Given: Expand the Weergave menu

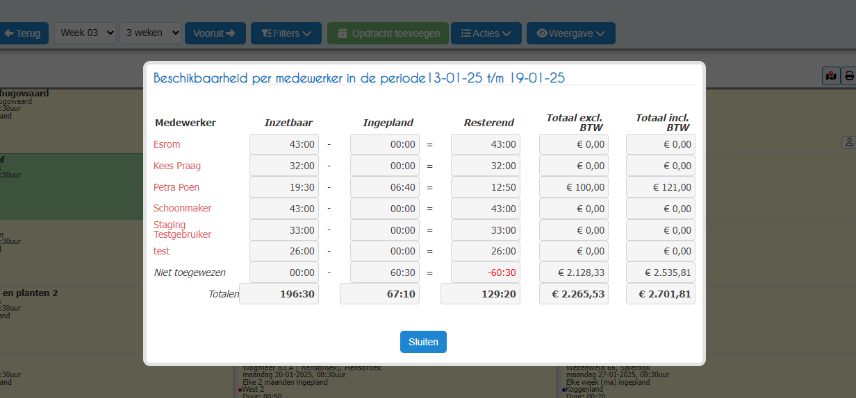Looking at the screenshot, I should pos(571,33).
